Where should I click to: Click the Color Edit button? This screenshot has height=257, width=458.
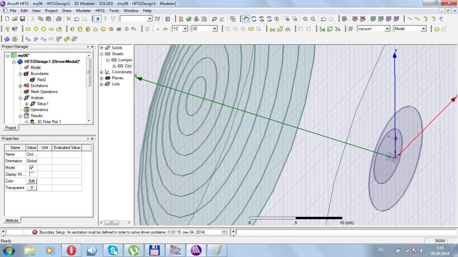31,181
